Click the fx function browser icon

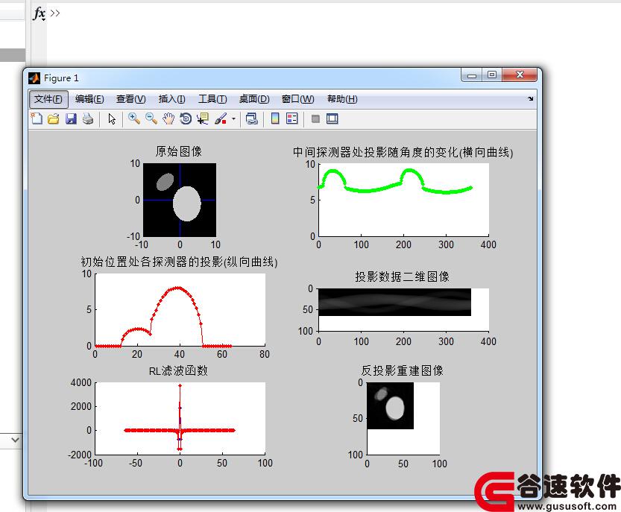tap(40, 13)
